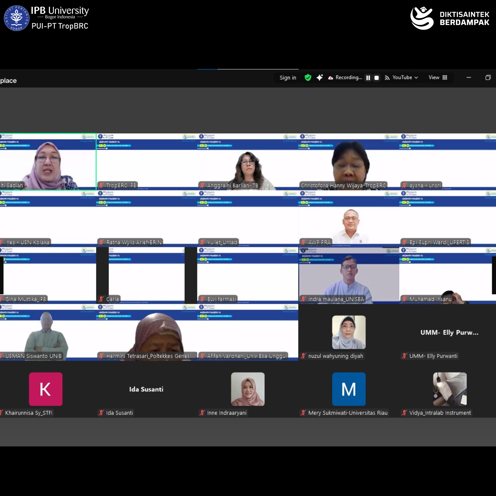Minimize the Zoom meeting window
Image resolution: width=496 pixels, height=496 pixels.
468,78
